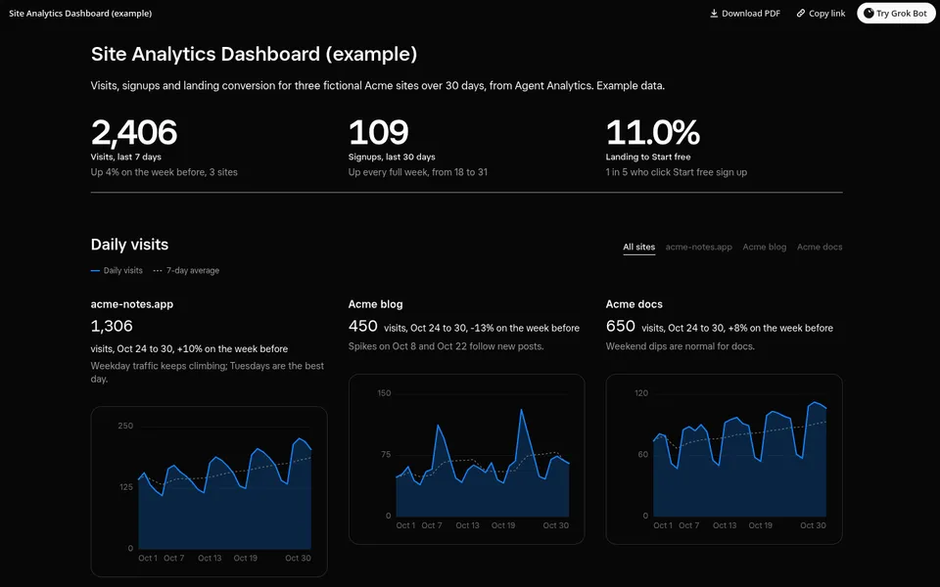Image resolution: width=940 pixels, height=587 pixels.
Task: Click the Oct 30 label in the Acme blog chart
Action: click(556, 525)
